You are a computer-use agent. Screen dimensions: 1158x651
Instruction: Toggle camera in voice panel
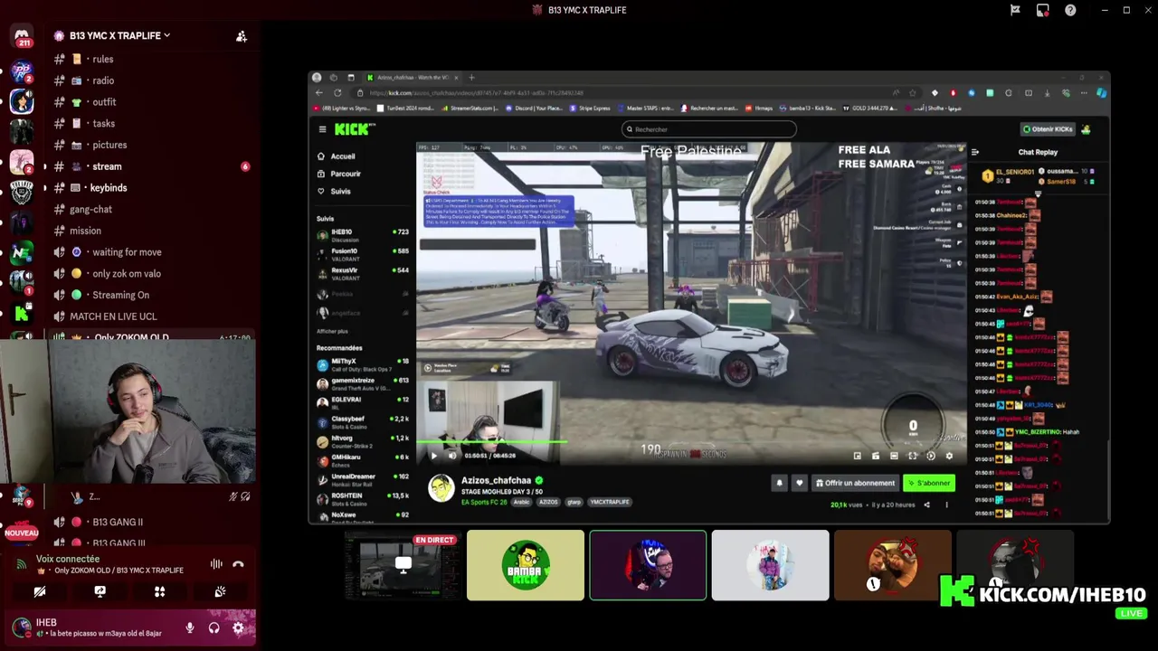[40, 591]
